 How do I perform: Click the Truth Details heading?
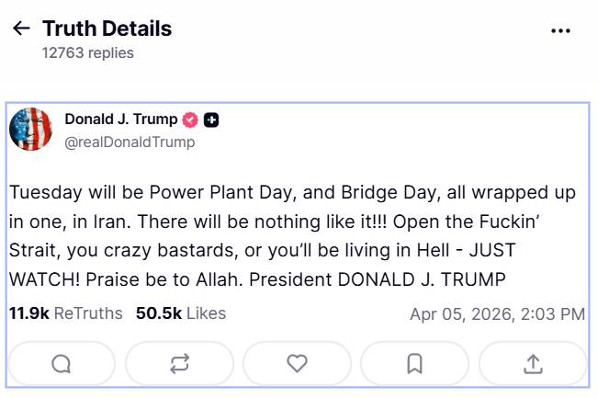(107, 28)
